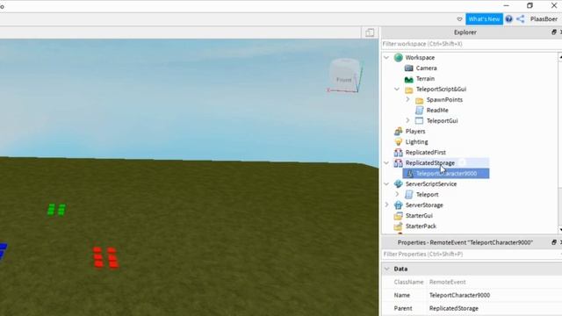The image size is (562, 316).
Task: Select the Camera row in Explorer
Action: coord(426,68)
